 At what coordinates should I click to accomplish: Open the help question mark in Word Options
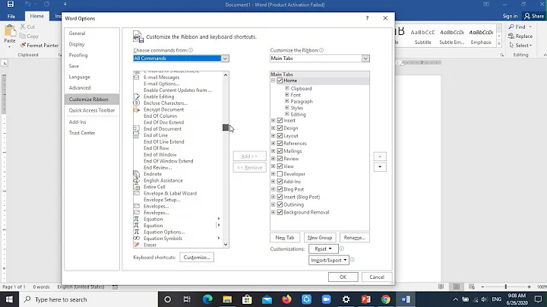tap(367, 18)
